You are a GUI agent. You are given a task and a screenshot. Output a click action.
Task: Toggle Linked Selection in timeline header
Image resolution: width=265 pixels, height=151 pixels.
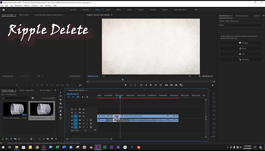coord(78,97)
